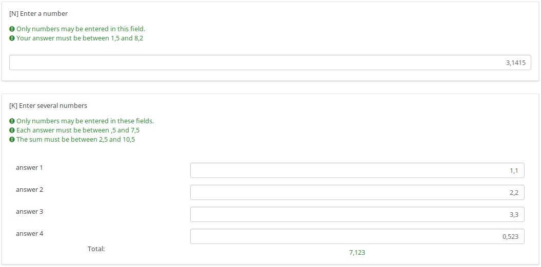Click the exclamation icon before 'Each answer must be between'

[x=12, y=130]
